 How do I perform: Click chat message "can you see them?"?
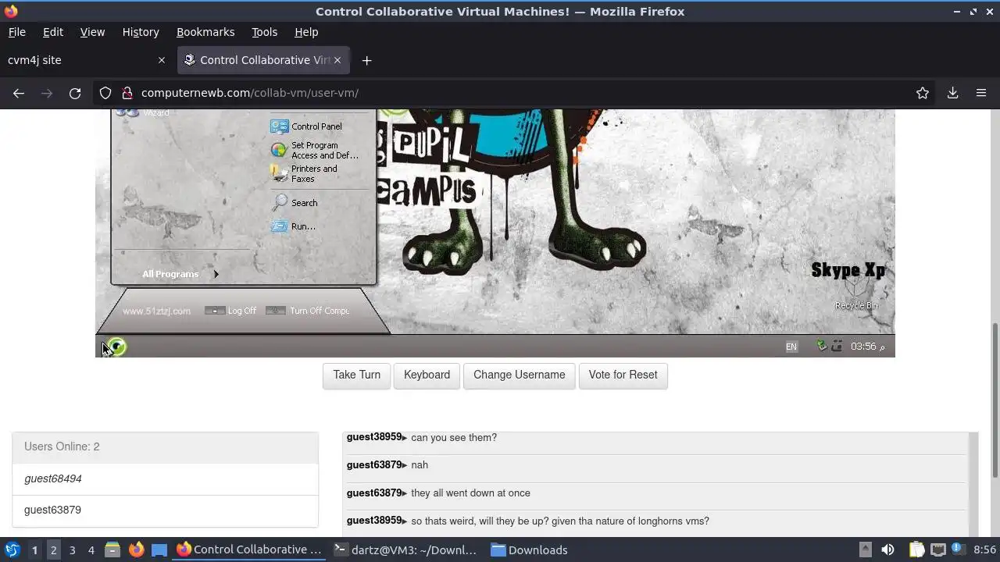click(454, 438)
